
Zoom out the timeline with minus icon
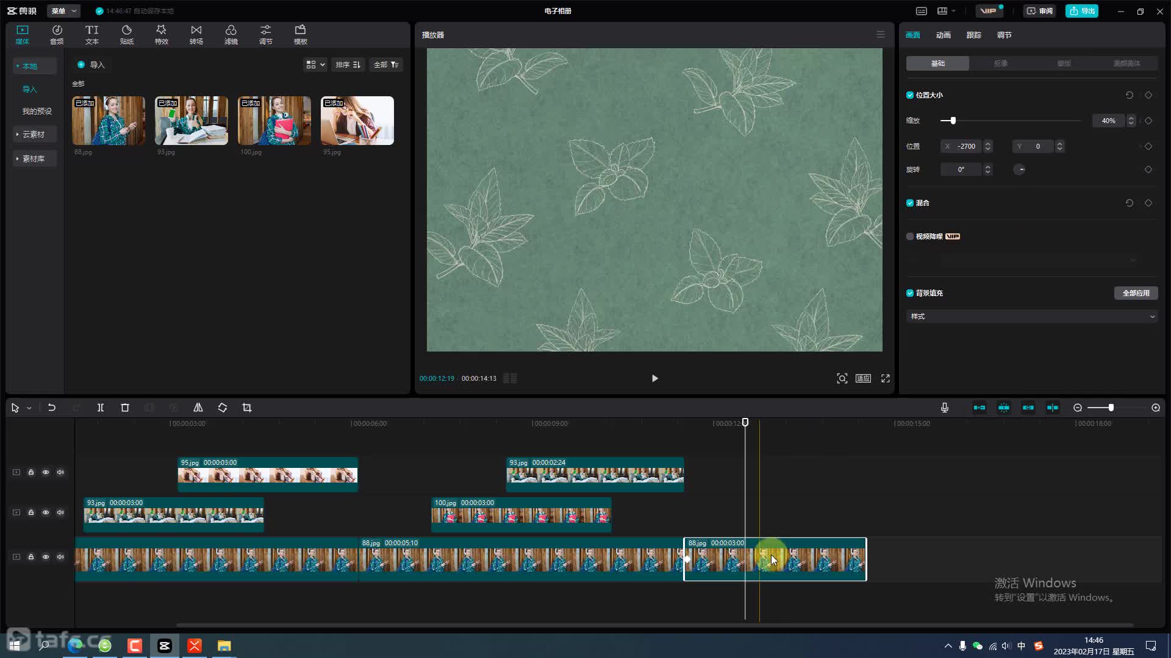click(x=1078, y=408)
